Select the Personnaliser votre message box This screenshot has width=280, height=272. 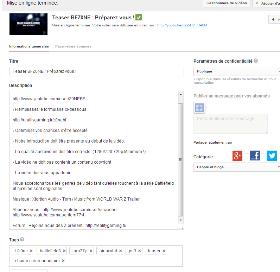point(230,124)
